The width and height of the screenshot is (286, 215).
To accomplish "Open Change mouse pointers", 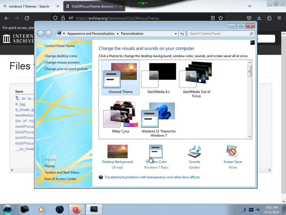I will (62, 62).
